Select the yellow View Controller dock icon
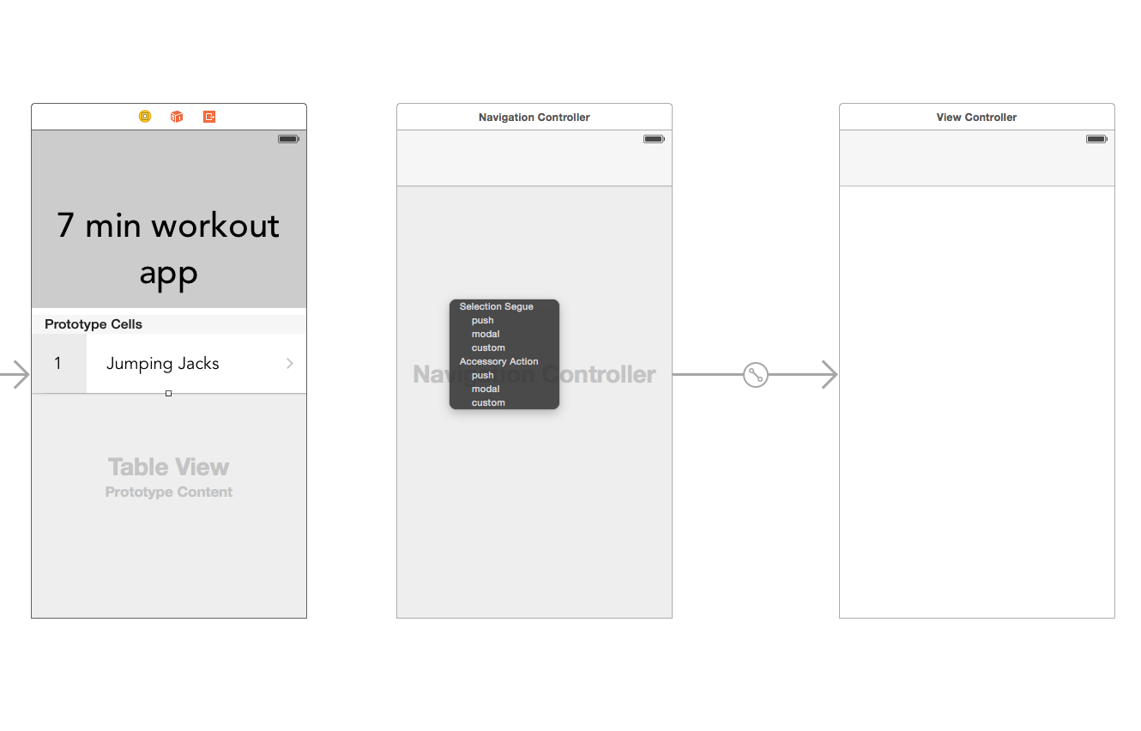 tap(145, 117)
